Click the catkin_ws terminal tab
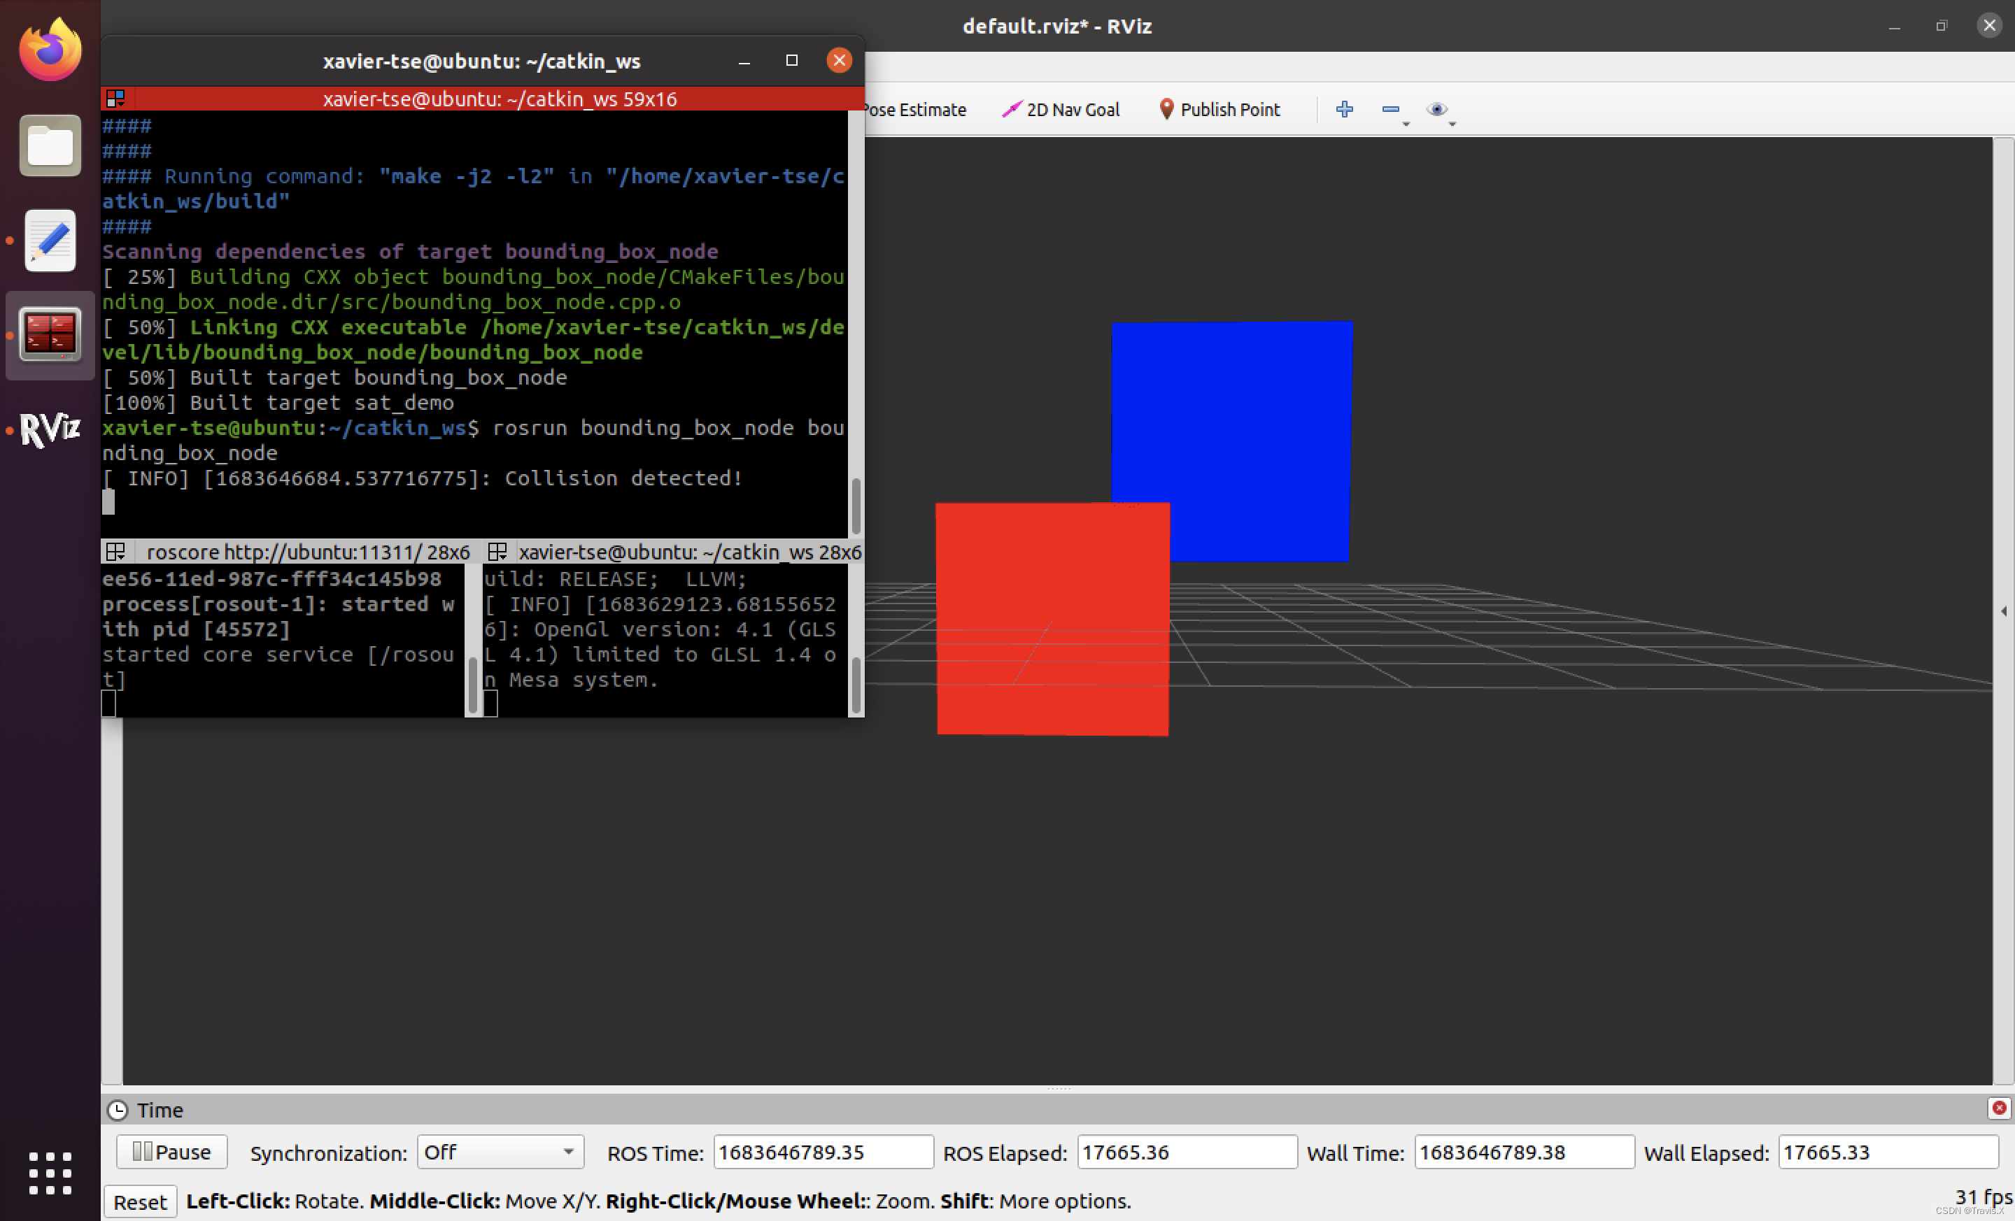Screen dimensions: 2015x1221 671,552
